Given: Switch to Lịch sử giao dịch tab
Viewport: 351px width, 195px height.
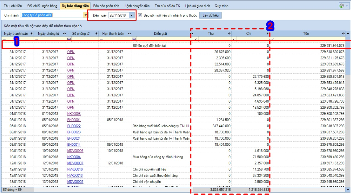Looking at the screenshot, I should point(198,6).
